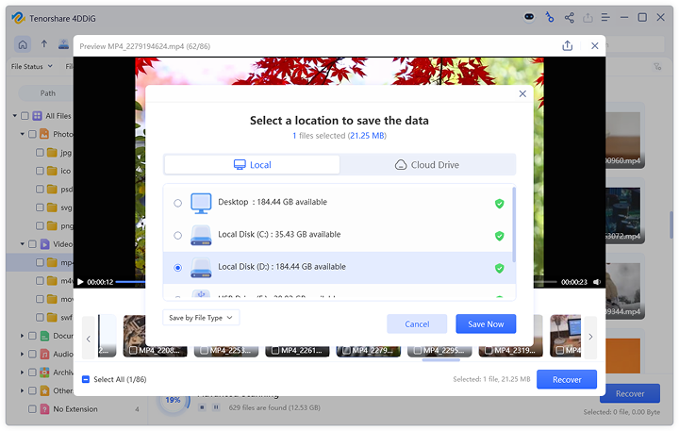This screenshot has width=679, height=431.
Task: Pause the scan with pause icon
Action: tap(216, 407)
